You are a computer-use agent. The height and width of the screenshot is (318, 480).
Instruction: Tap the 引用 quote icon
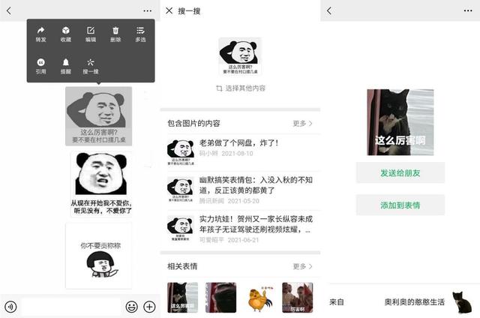point(40,66)
